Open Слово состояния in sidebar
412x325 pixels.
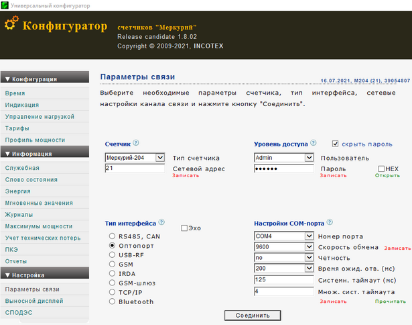(x=45, y=179)
